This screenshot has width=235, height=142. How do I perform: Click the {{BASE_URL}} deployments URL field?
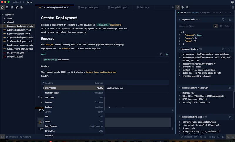[105, 60]
